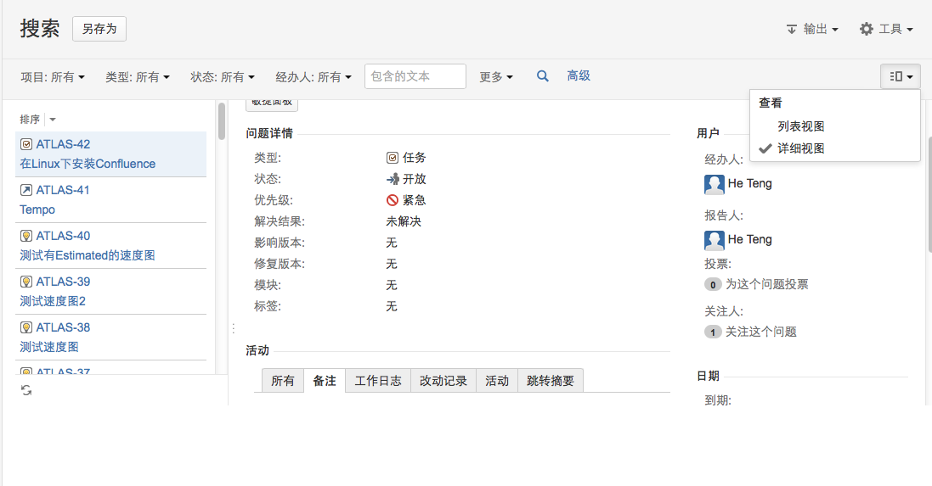Viewport: 932px width, 486px height.
Task: Click the assignee avatar of He Teng
Action: coord(714,184)
